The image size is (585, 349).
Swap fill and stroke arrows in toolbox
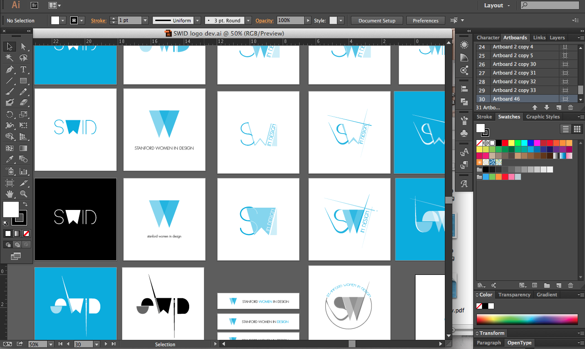coord(26,204)
